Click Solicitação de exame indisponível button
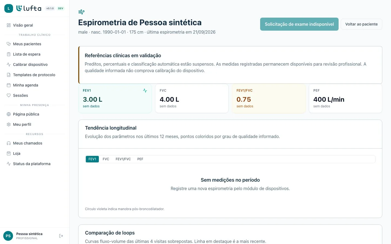This screenshot has width=391, height=244. (x=299, y=24)
